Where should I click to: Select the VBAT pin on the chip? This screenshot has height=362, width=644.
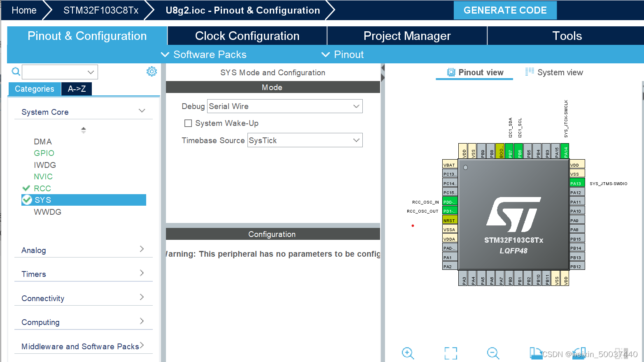click(x=450, y=165)
